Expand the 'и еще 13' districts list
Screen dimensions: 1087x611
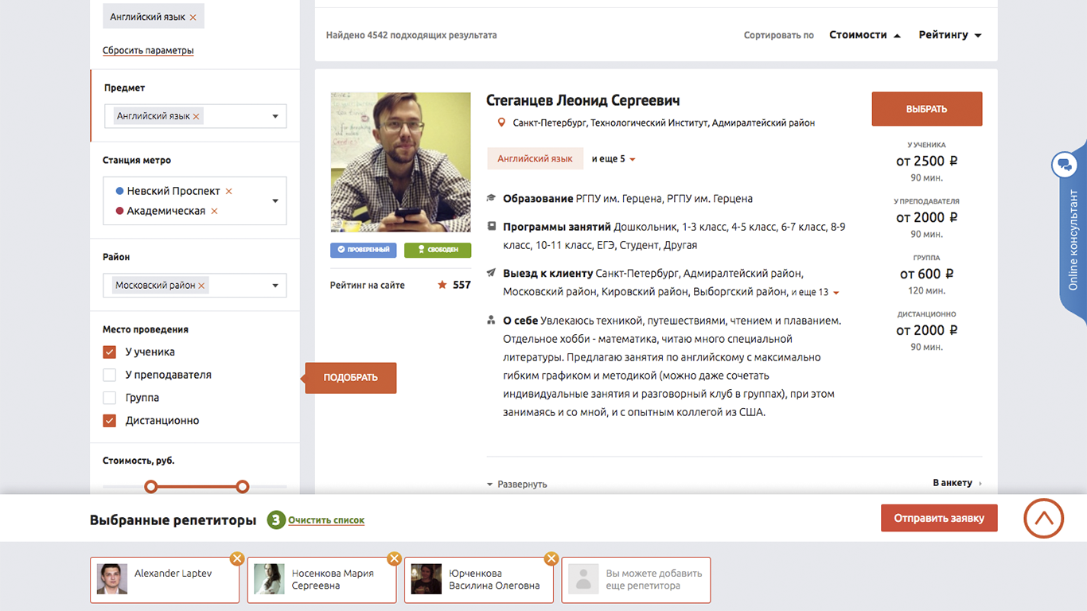[815, 292]
